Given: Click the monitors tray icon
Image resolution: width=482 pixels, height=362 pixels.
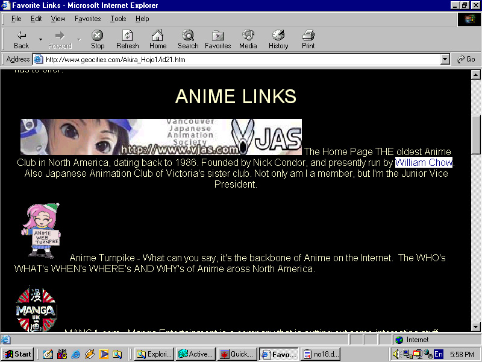Looking at the screenshot, I should 418,354.
